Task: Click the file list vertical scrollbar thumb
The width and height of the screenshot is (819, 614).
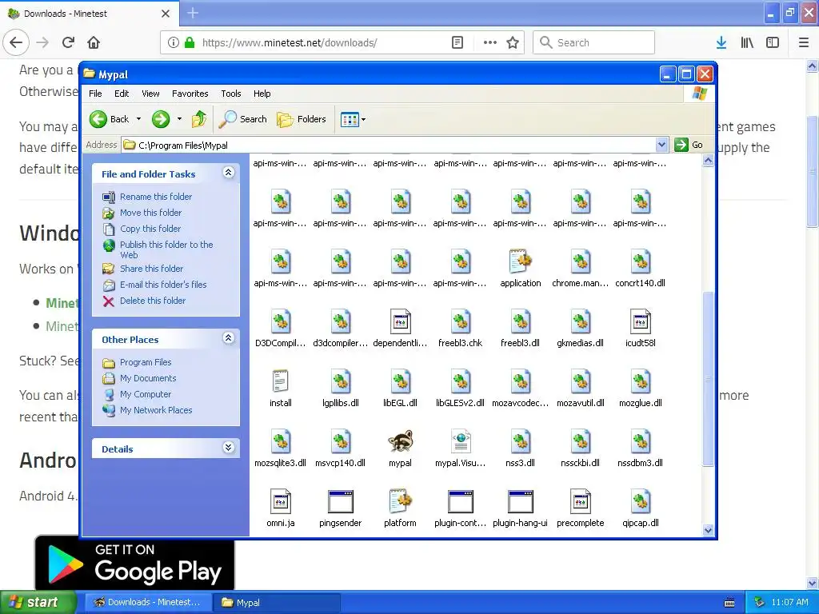Action: [x=709, y=379]
